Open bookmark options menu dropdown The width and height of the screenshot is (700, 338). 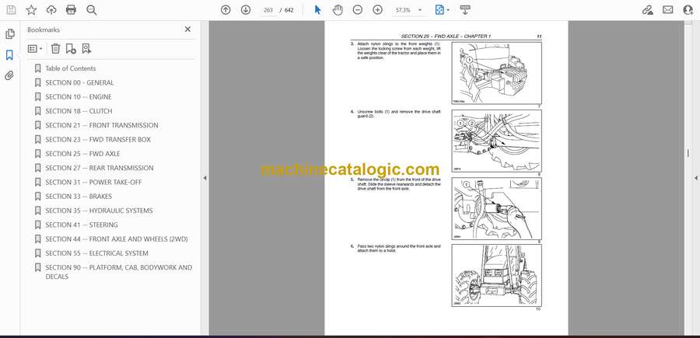[x=35, y=49]
